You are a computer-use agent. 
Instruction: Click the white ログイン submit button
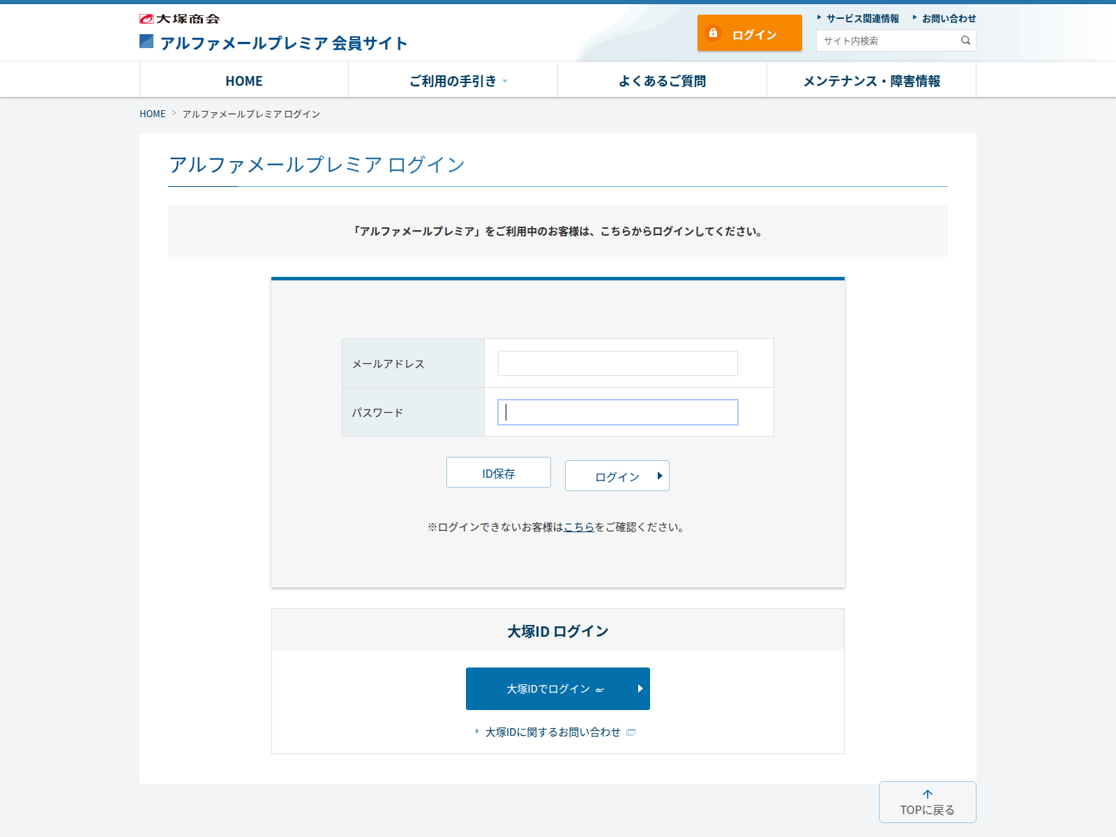tap(617, 476)
